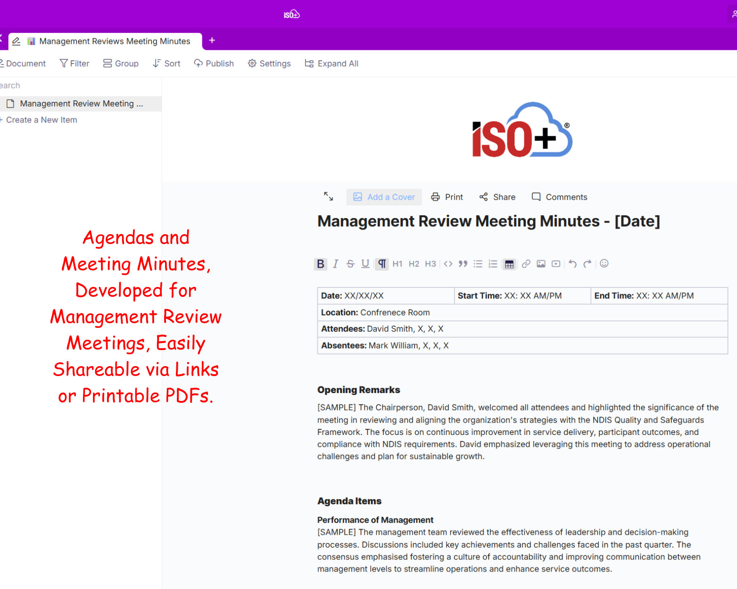The width and height of the screenshot is (737, 589).
Task: Apply strikethrough to text
Action: tap(350, 264)
